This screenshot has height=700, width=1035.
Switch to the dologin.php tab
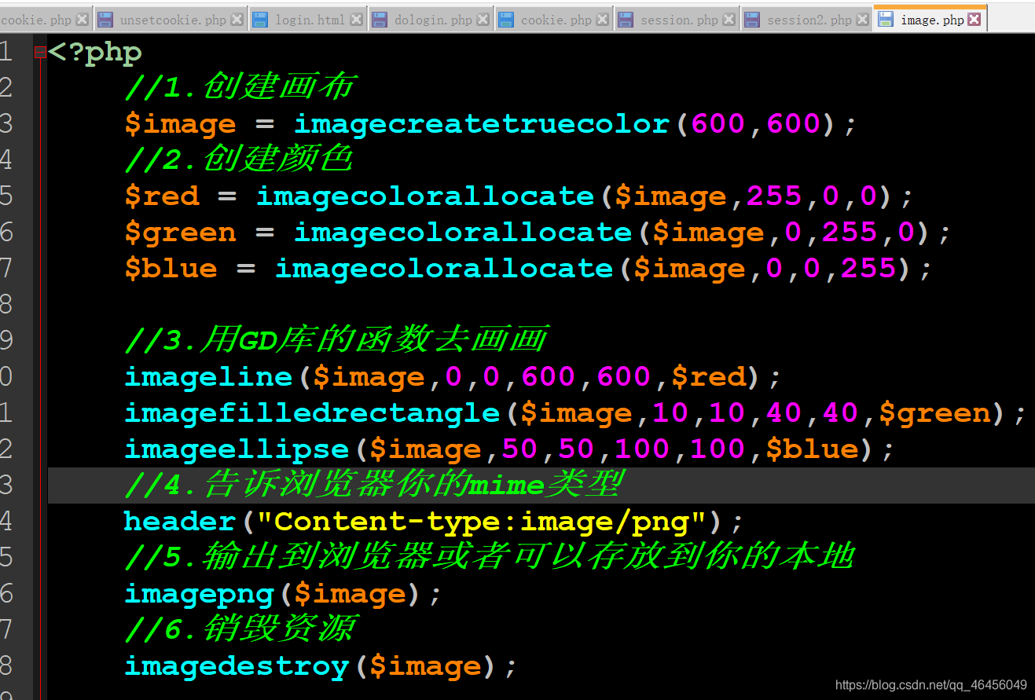click(x=431, y=20)
